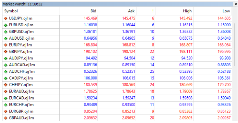Click GBPUSD high value 1.36332
The image size is (238, 123).
point(186,32)
